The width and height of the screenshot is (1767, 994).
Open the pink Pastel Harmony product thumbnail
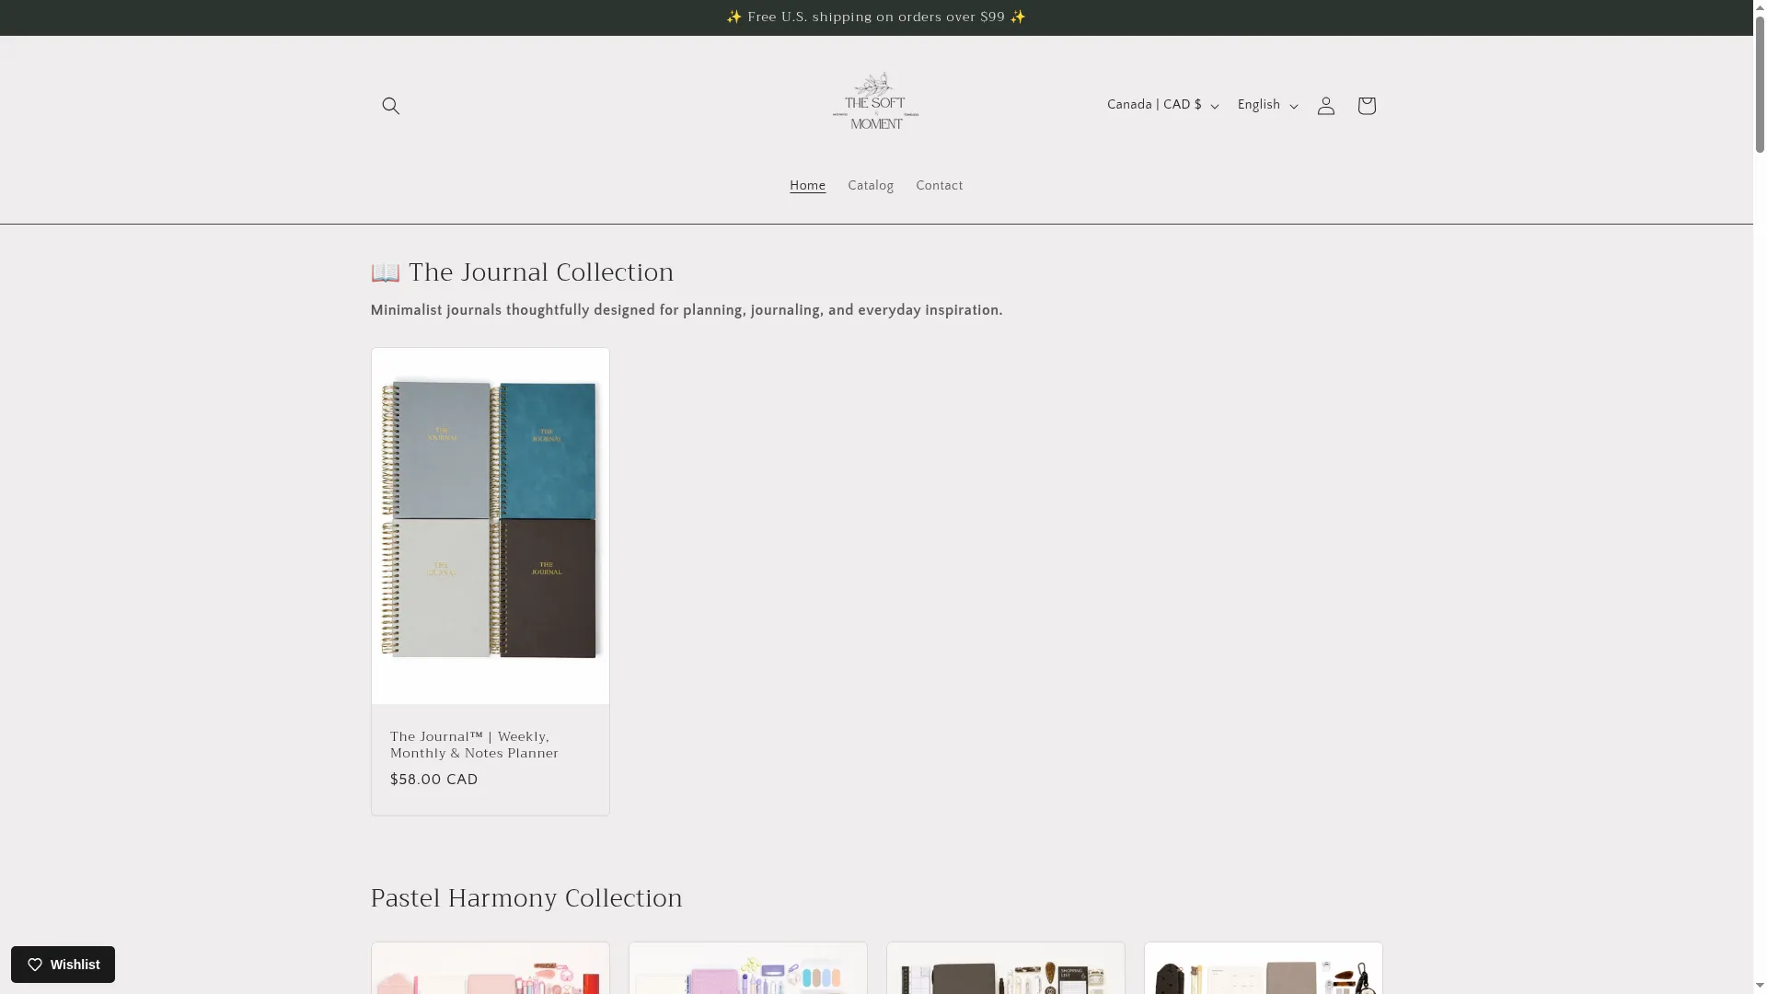(x=490, y=968)
